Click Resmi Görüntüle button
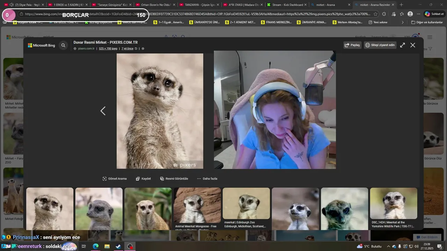447x251 pixels. click(x=174, y=178)
